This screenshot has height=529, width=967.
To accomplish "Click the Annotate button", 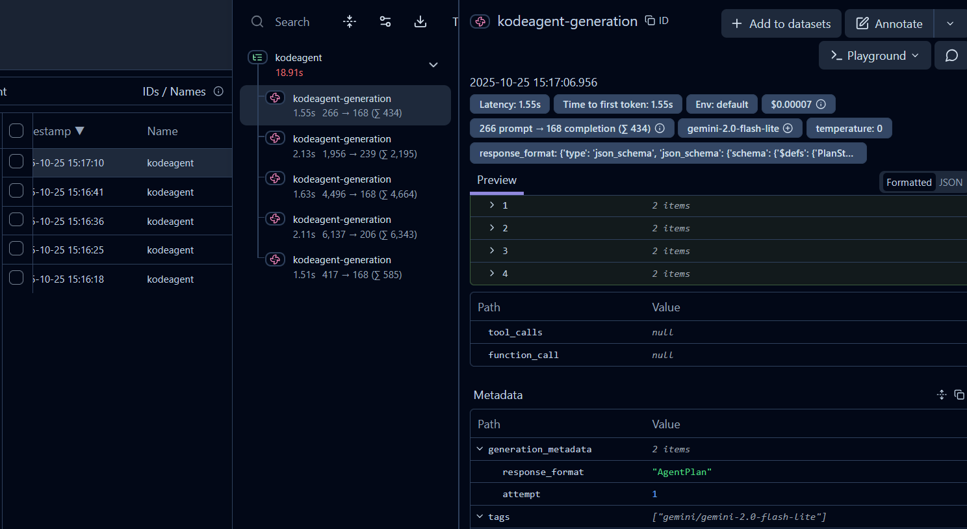I will (x=889, y=23).
